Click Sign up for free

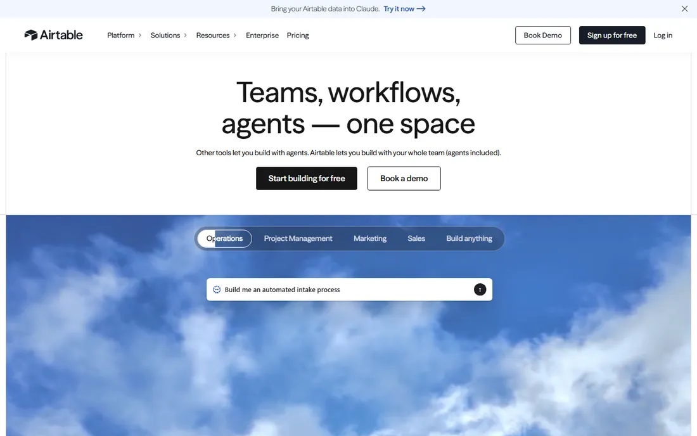[x=611, y=35]
